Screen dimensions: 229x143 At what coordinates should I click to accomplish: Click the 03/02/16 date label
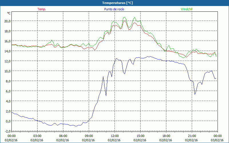217,140
